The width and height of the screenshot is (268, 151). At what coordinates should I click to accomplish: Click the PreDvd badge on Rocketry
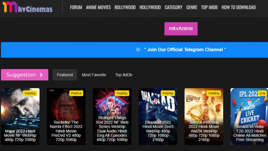click(x=76, y=93)
